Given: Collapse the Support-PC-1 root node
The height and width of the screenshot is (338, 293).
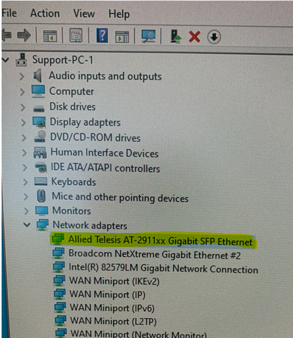Looking at the screenshot, I should (x=6, y=60).
